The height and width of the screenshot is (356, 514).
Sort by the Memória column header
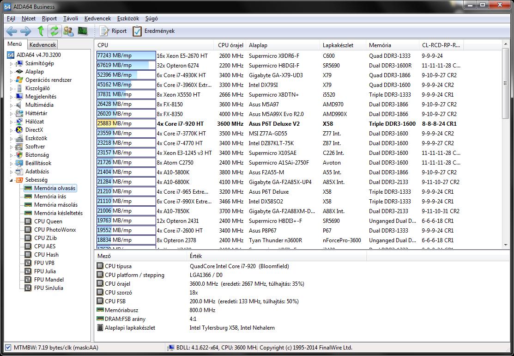click(x=393, y=45)
